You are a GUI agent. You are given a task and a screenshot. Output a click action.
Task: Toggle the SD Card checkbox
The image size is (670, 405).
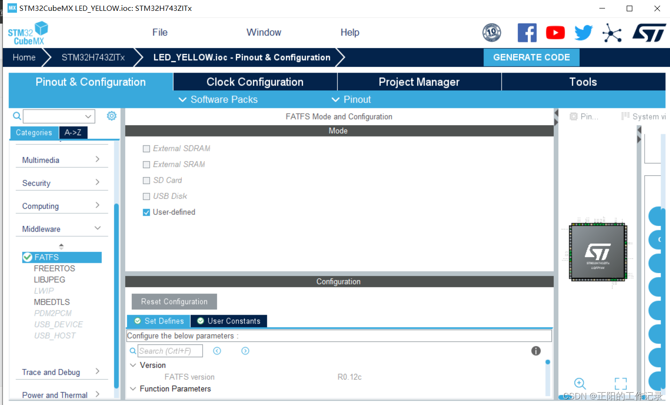146,181
